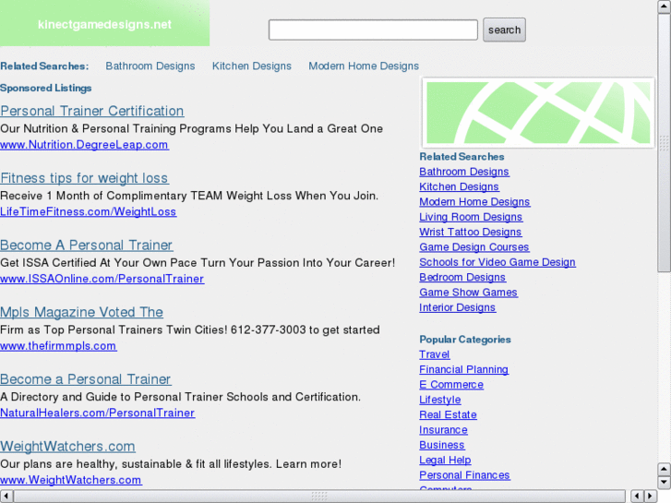This screenshot has width=671, height=503.
Task: Open Schools for Video Game Design link
Action: (x=497, y=262)
